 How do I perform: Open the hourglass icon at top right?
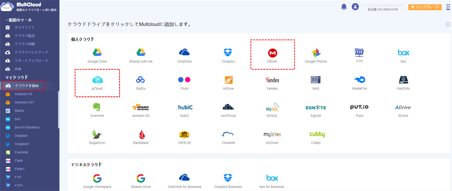click(x=448, y=7)
